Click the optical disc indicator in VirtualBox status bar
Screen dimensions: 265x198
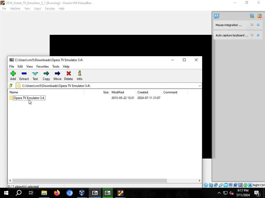point(206,185)
